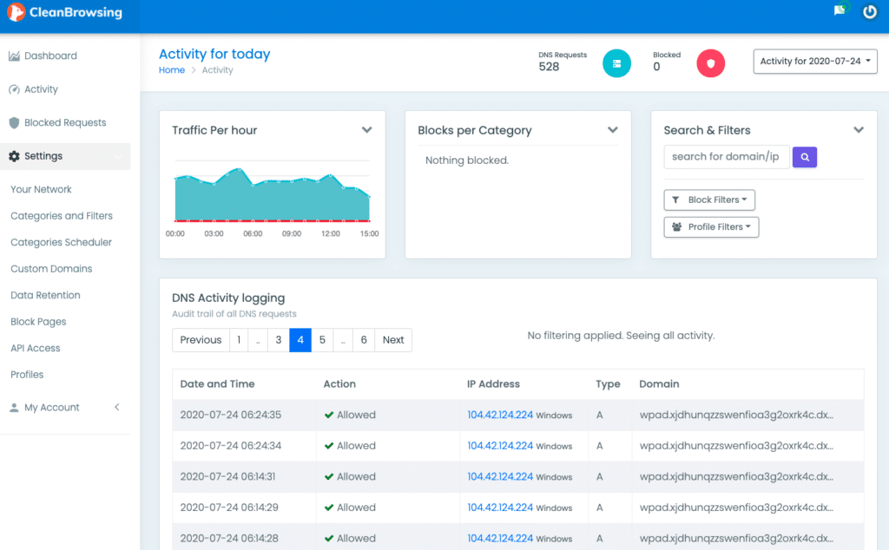Click the users icon on Profile Filters

coord(676,227)
